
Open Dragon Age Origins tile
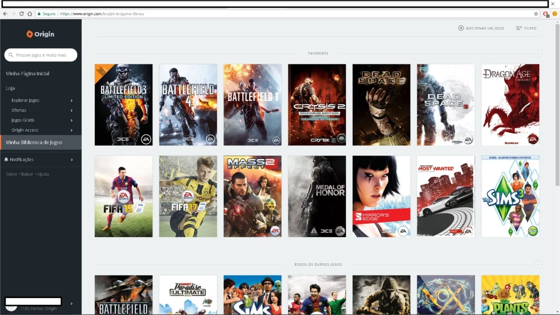pos(510,105)
